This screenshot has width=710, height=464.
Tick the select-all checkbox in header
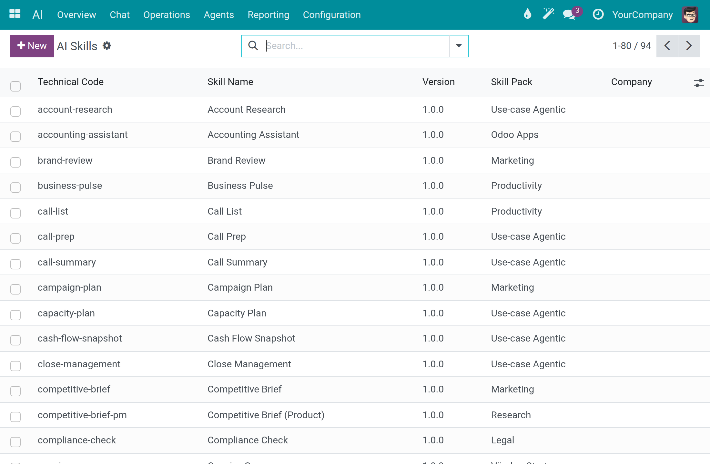[15, 86]
